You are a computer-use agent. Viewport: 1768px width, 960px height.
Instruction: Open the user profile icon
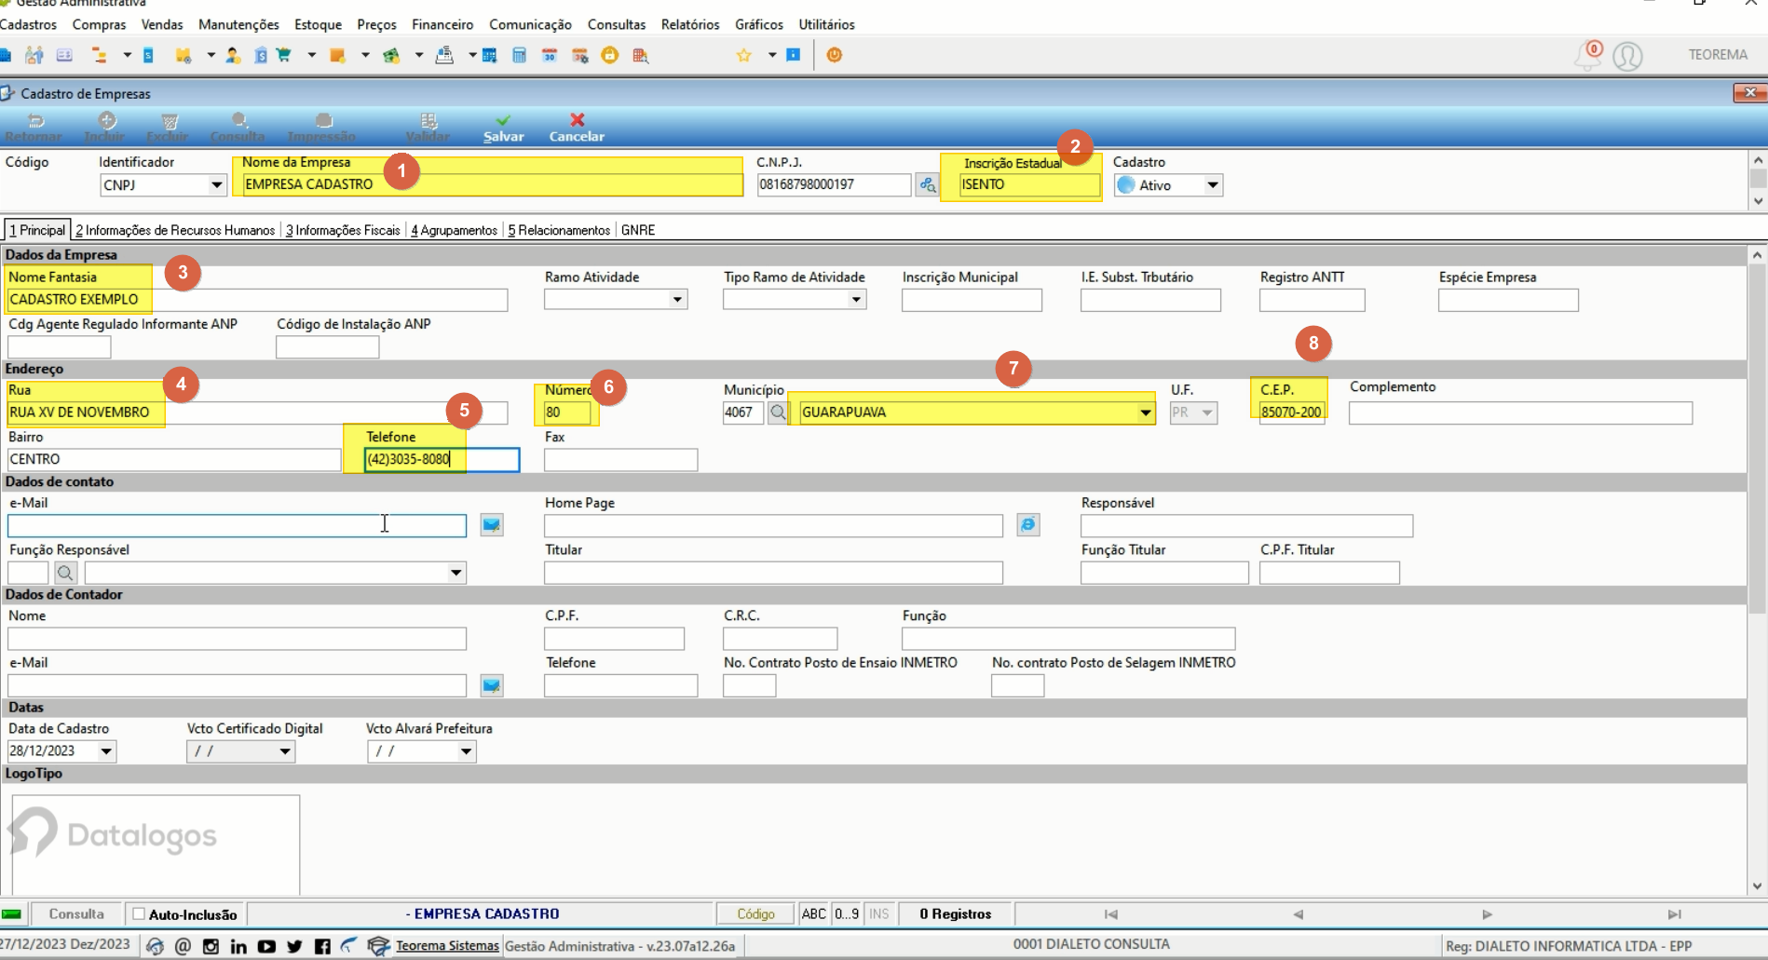point(1627,56)
